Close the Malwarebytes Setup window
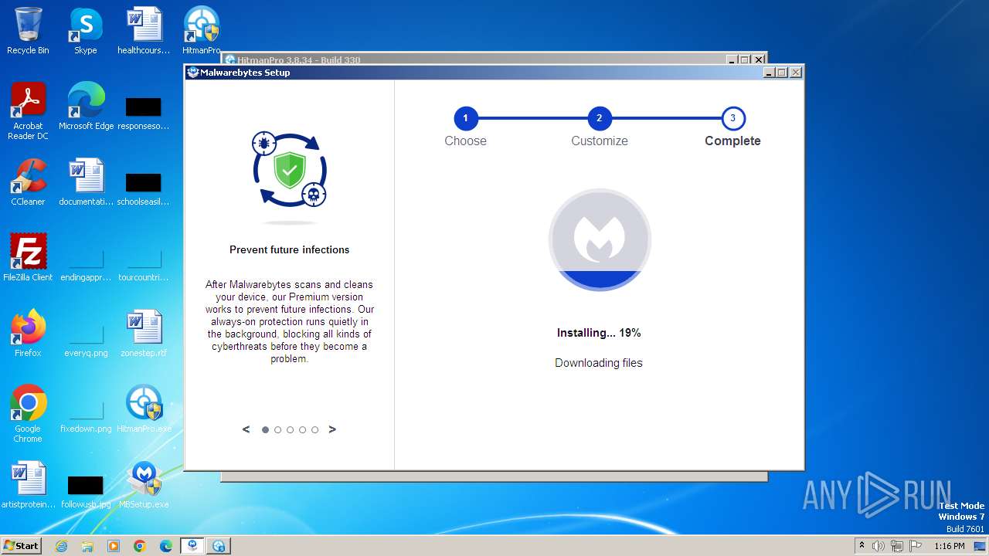Viewport: 989px width, 556px height. tap(796, 73)
